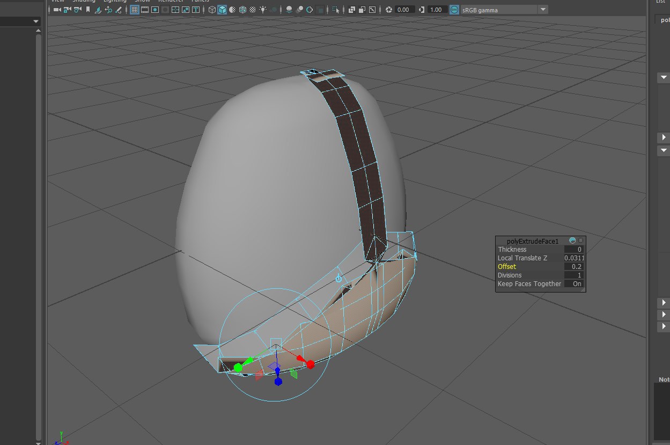Click the Motion Blur icon
Screen dimensions: 670x445
click(x=300, y=10)
